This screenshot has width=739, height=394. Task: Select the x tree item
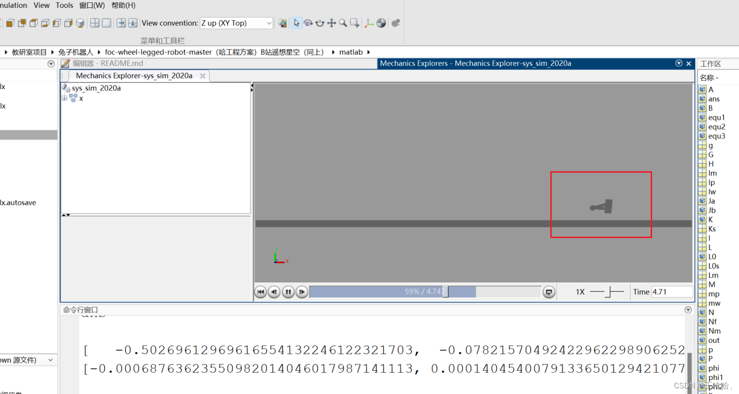81,98
